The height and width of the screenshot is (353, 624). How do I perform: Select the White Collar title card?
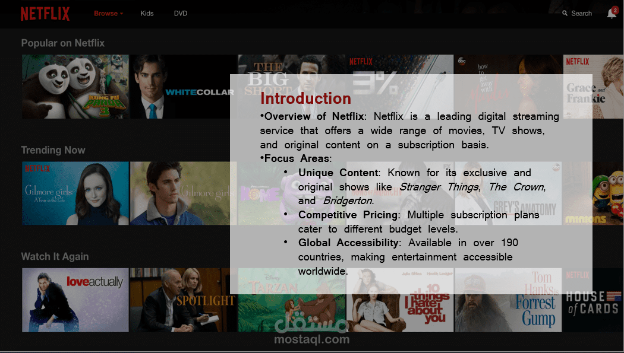pyautogui.click(x=183, y=87)
